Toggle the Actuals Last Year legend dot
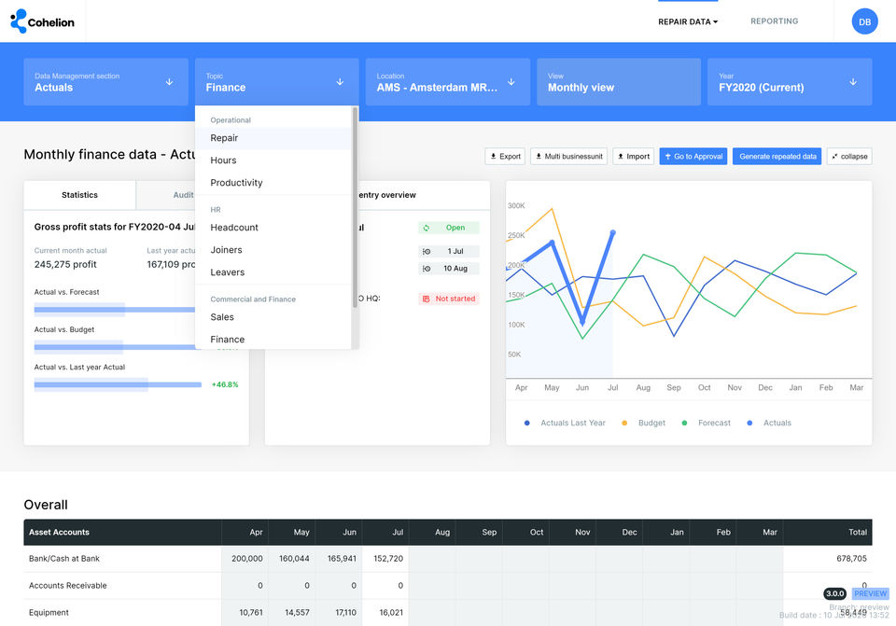This screenshot has width=896, height=626. tap(526, 424)
